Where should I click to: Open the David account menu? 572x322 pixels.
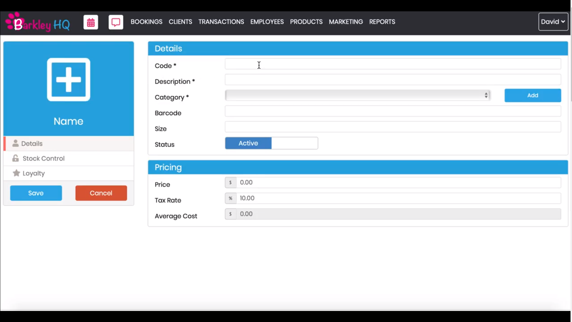click(553, 21)
